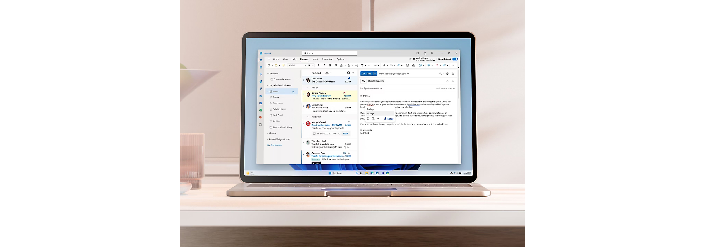
Task: Open the Send options dropdown arrow
Action: tap(375, 74)
